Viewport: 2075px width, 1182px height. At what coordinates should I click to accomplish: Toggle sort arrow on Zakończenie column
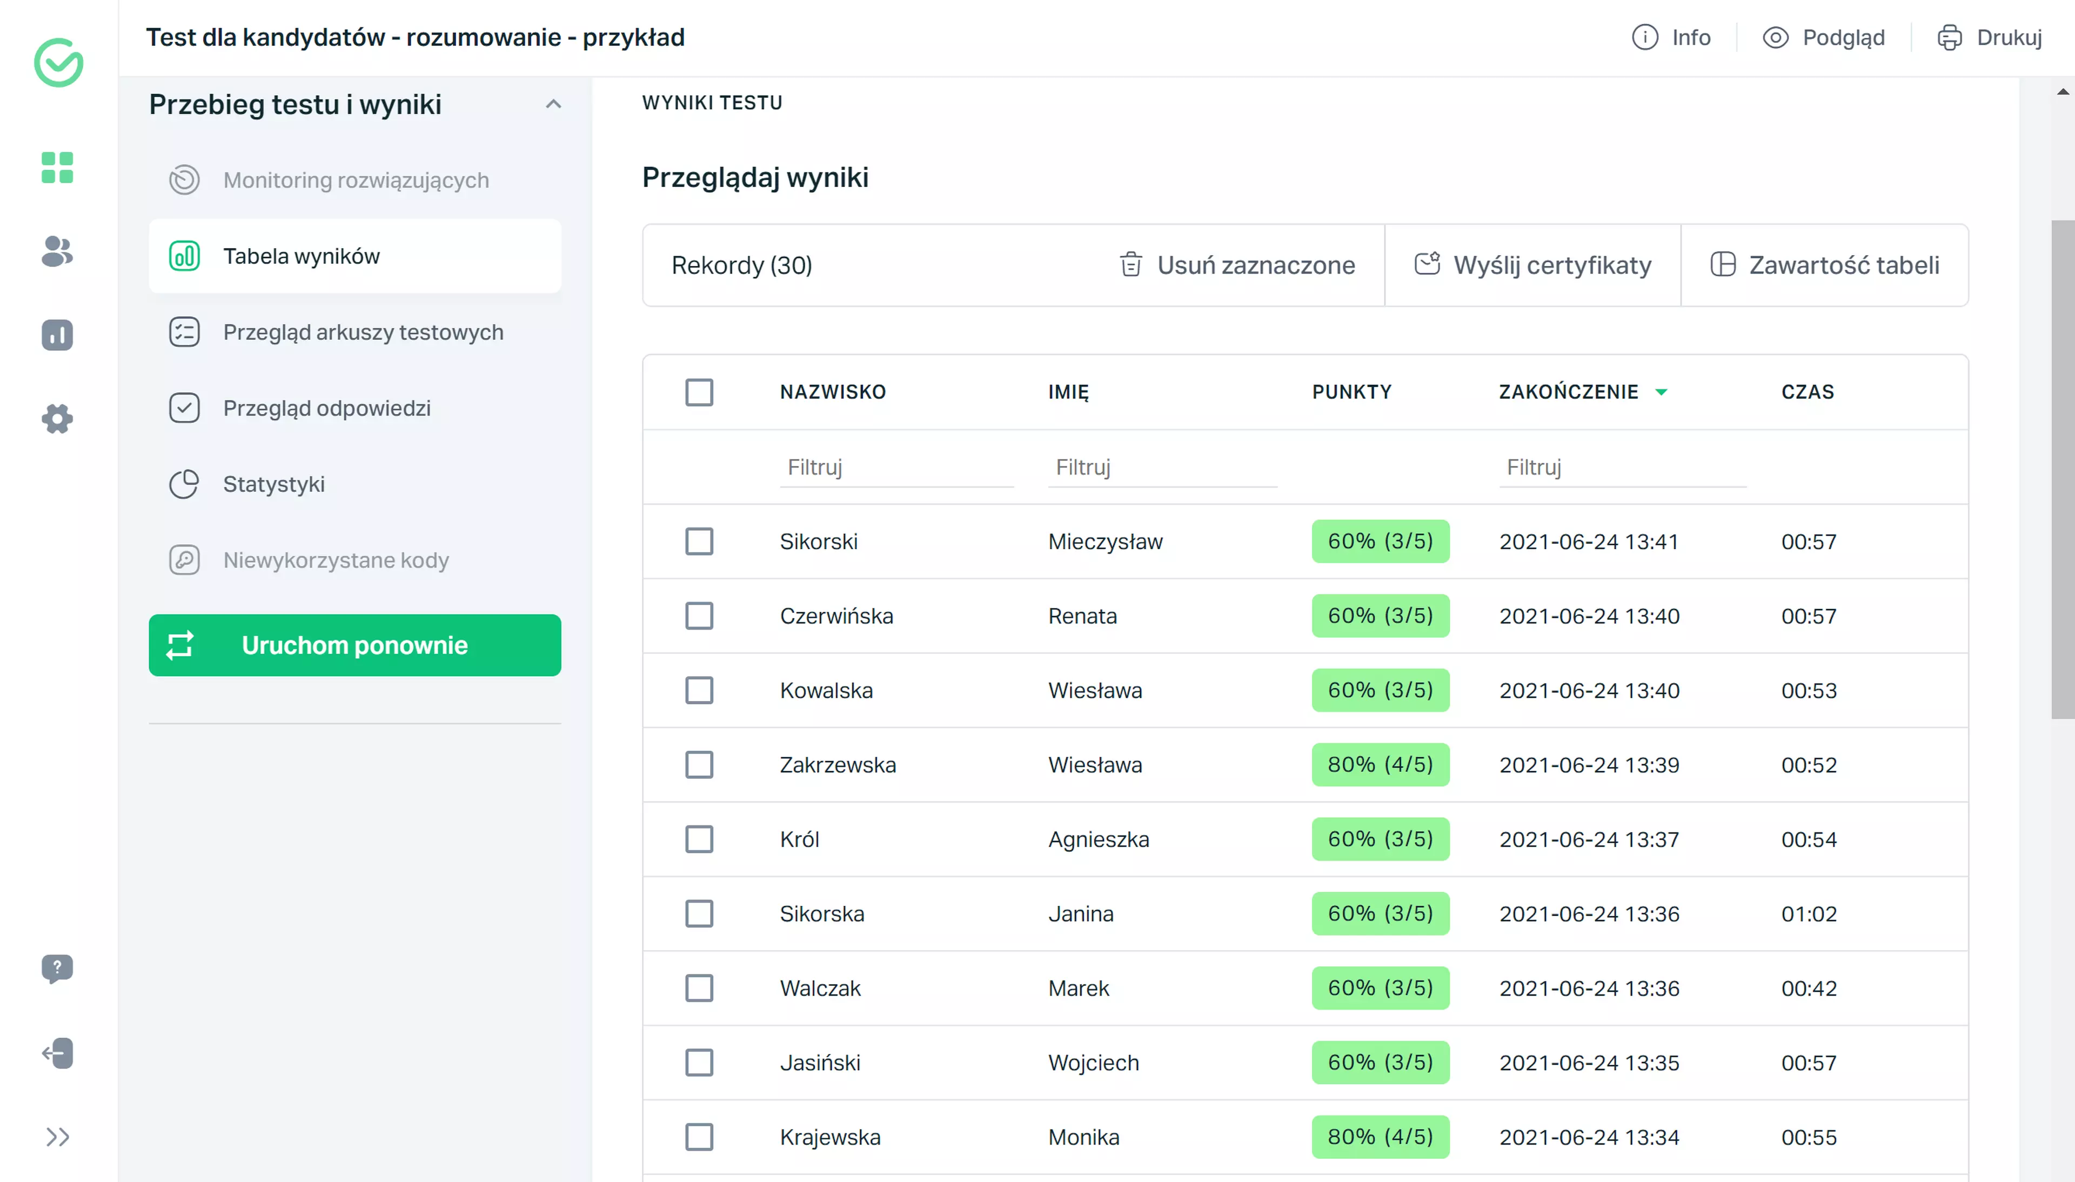[1661, 392]
